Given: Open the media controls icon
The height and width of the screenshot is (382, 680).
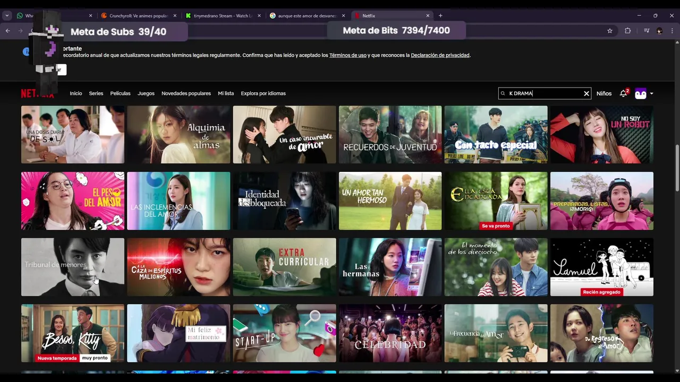Looking at the screenshot, I should point(647,31).
